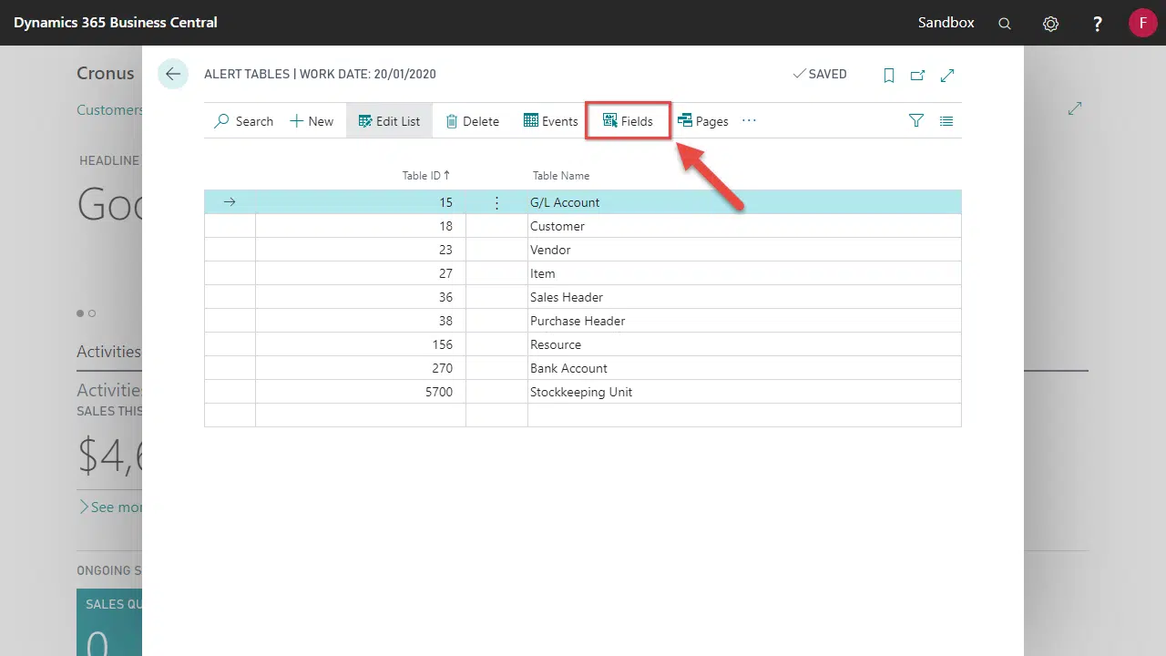This screenshot has width=1166, height=656.
Task: Click the user avatar F
Action: (1142, 23)
